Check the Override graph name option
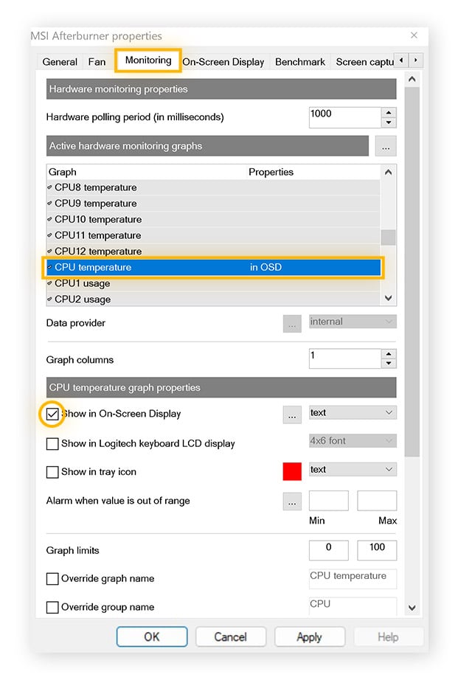This screenshot has height=683, width=458. point(52,578)
